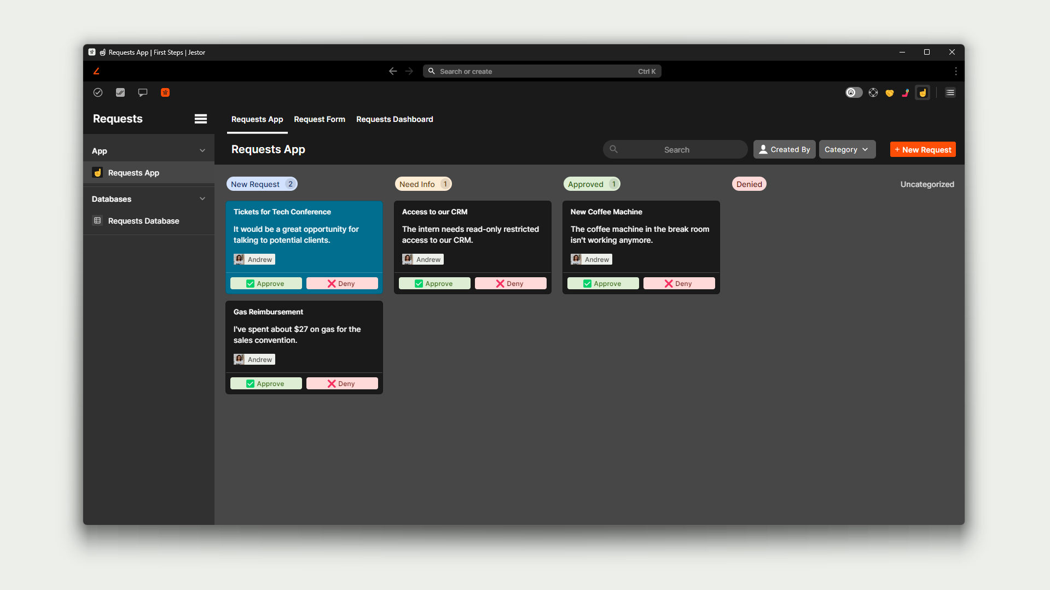Deny the Gas Reimbursement request
This screenshot has height=590, width=1050.
click(x=342, y=383)
